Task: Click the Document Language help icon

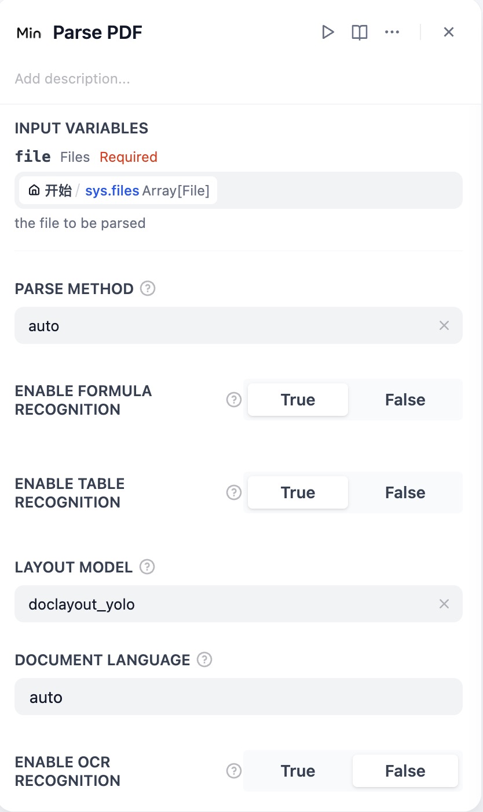Action: (204, 659)
